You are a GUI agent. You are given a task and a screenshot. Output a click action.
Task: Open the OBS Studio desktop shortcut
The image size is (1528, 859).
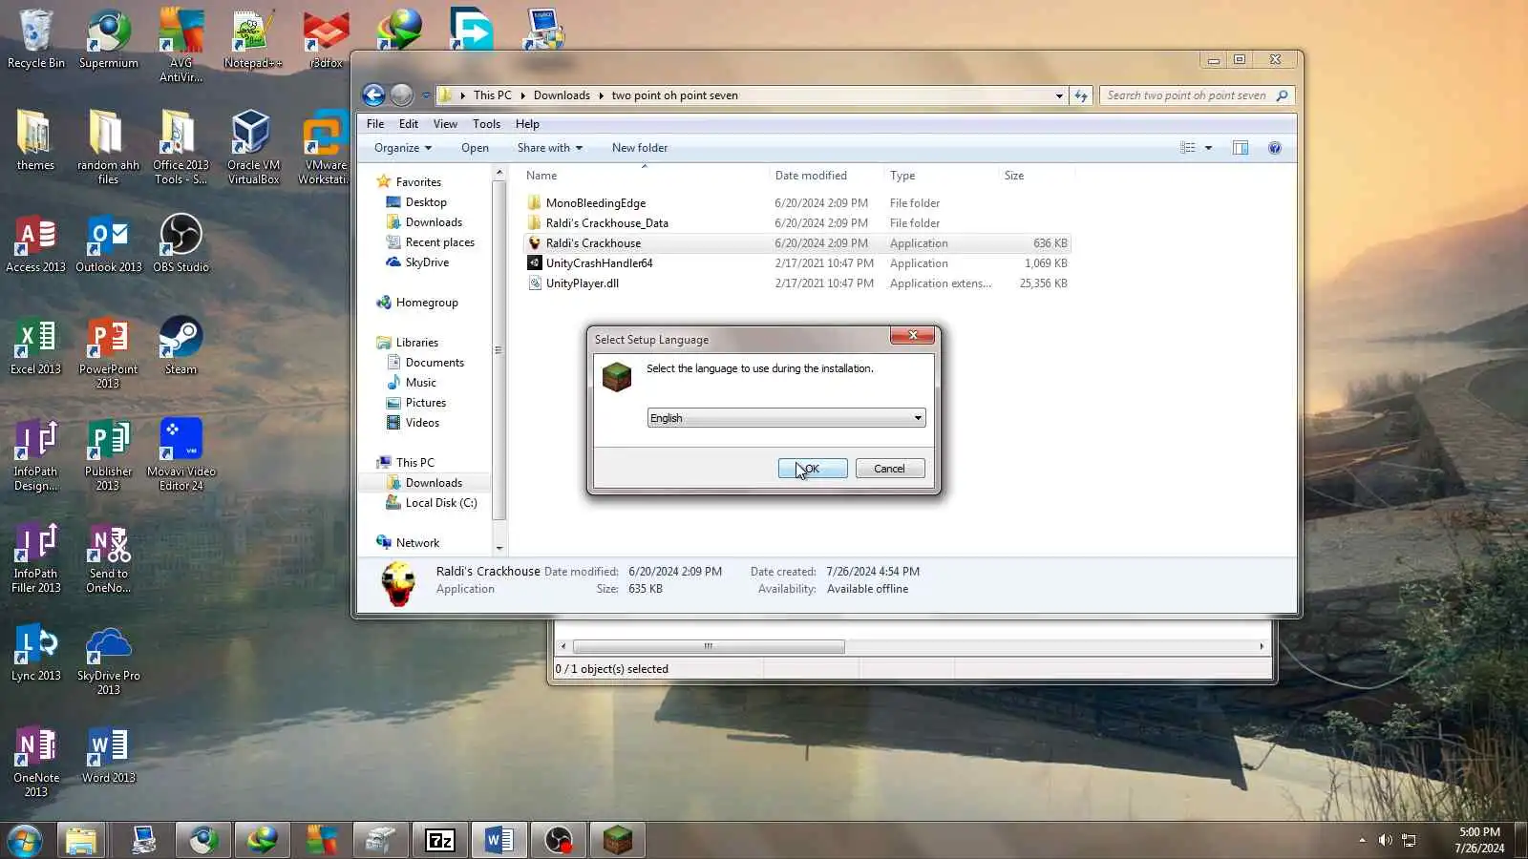(180, 243)
